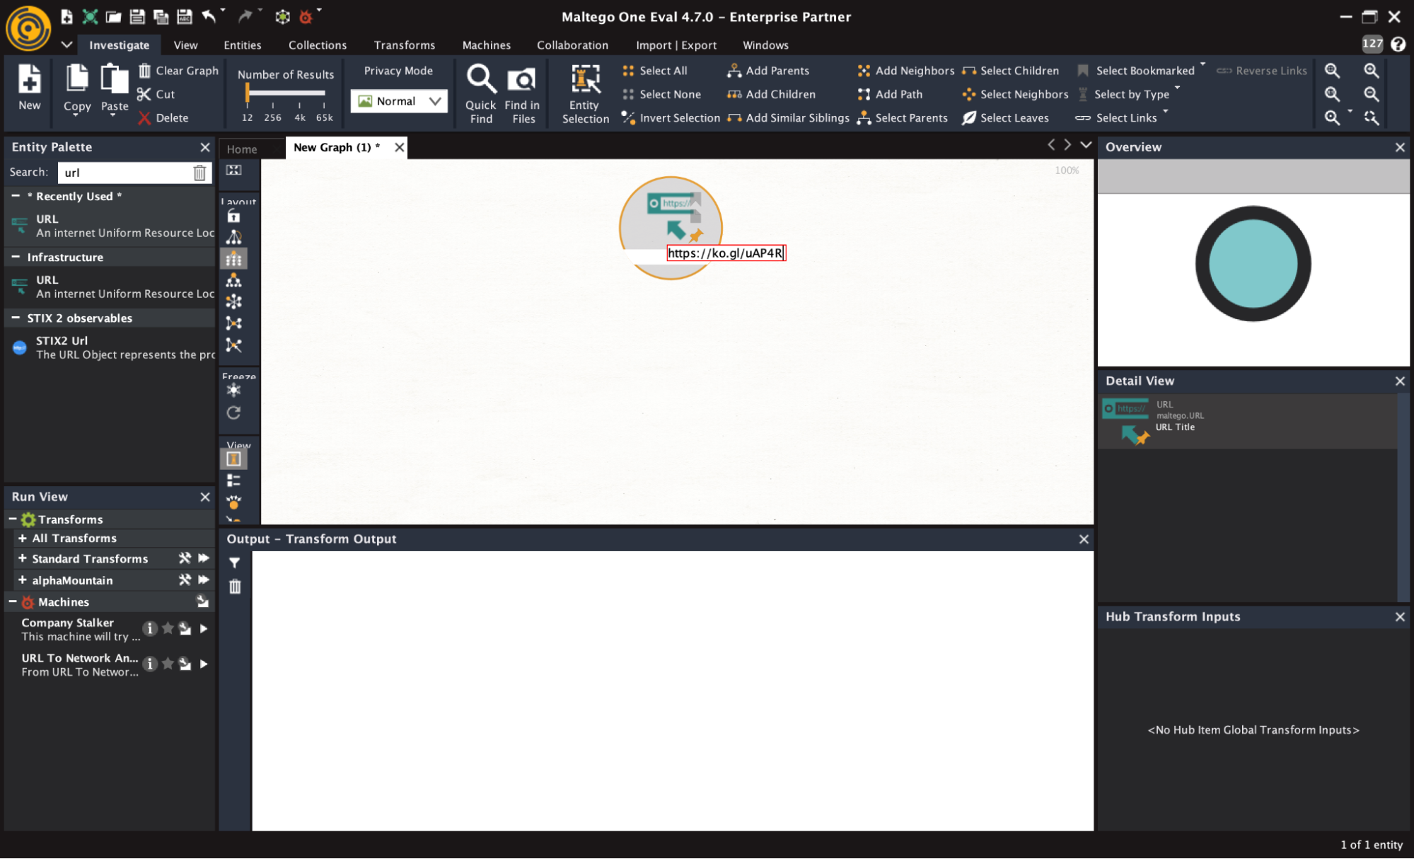Click the Freeze snowflake icon
The height and width of the screenshot is (859, 1414).
click(x=233, y=391)
